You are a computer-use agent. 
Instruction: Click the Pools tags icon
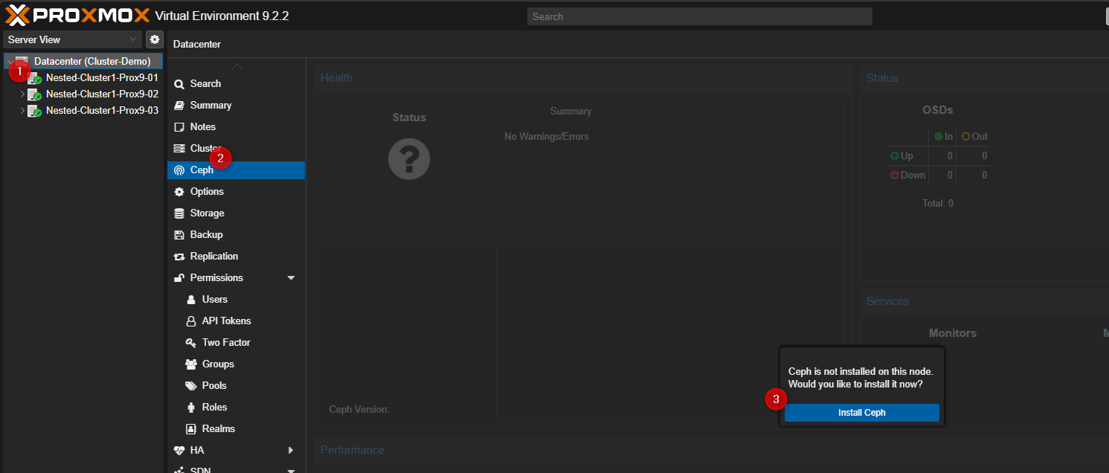point(191,386)
